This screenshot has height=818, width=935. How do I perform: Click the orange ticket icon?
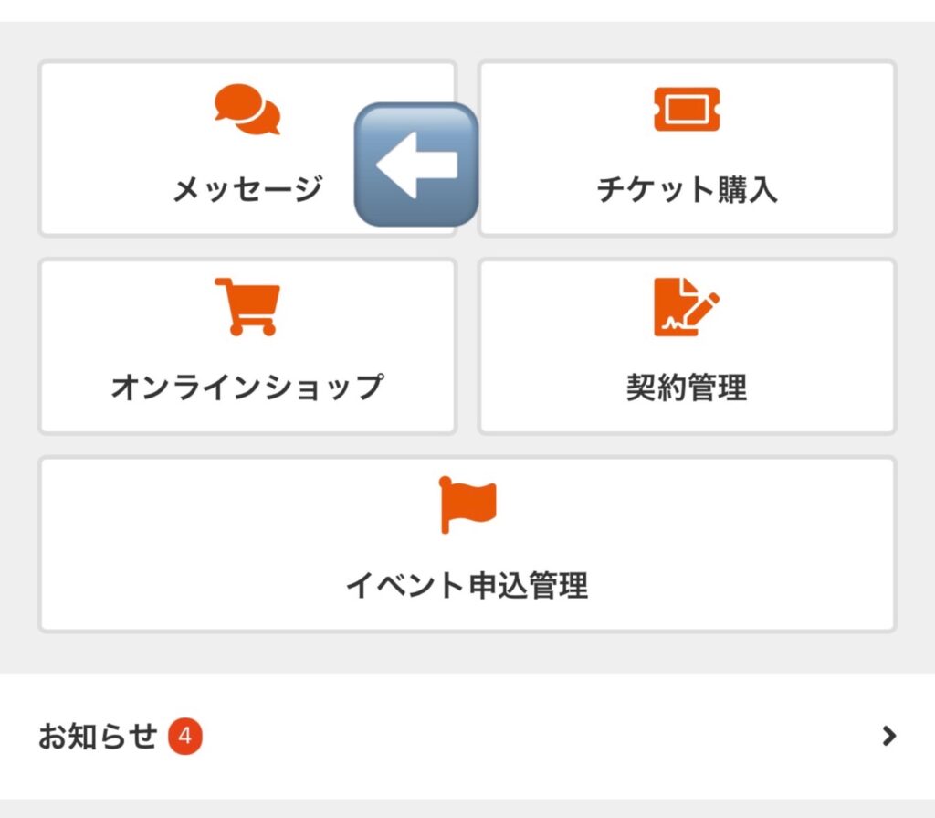pyautogui.click(x=687, y=110)
